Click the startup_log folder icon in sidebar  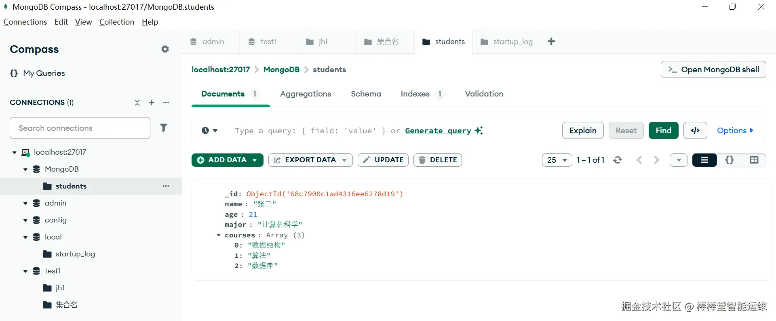(x=47, y=254)
